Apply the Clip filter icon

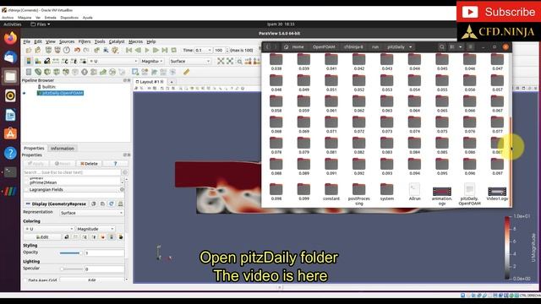point(47,72)
